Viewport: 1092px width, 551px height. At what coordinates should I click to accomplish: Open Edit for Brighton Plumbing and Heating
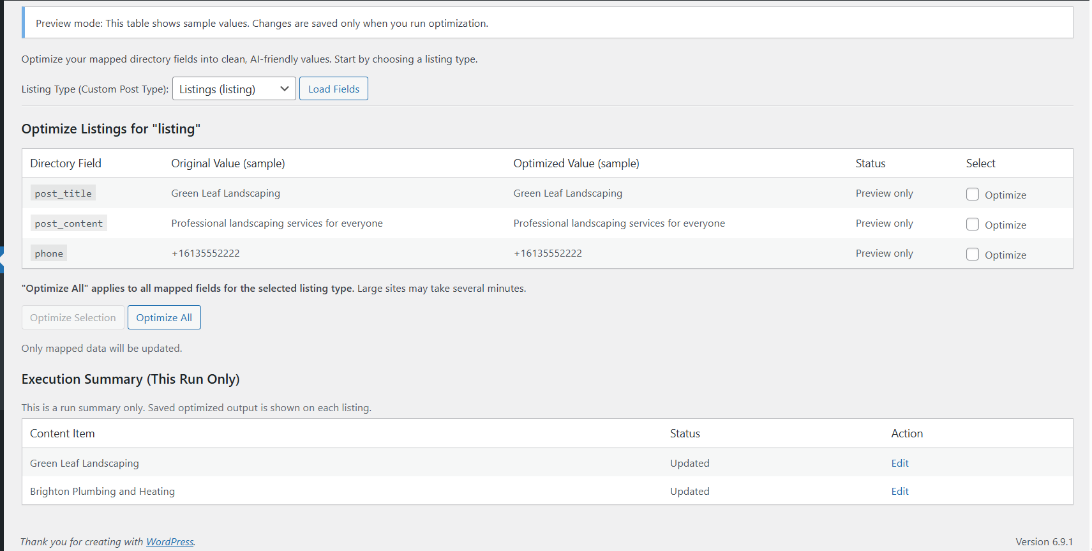tap(899, 491)
